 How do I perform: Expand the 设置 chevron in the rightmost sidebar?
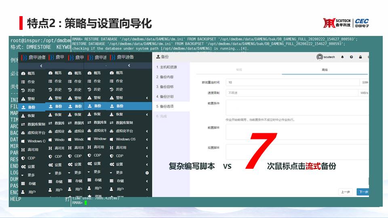pyautogui.click(x=147, y=164)
